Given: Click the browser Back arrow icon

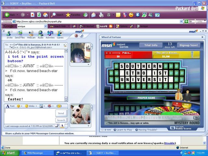Looking at the screenshot, I should click(7, 15).
